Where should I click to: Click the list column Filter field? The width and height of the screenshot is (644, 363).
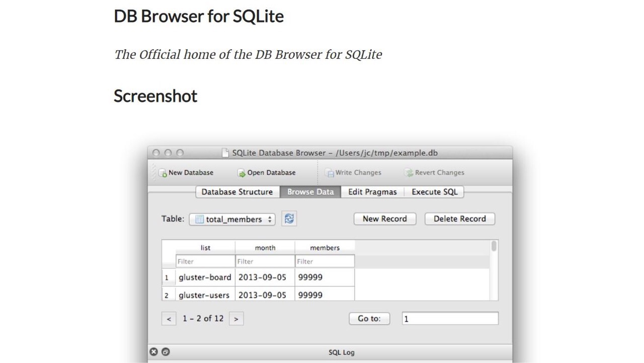[x=205, y=261]
